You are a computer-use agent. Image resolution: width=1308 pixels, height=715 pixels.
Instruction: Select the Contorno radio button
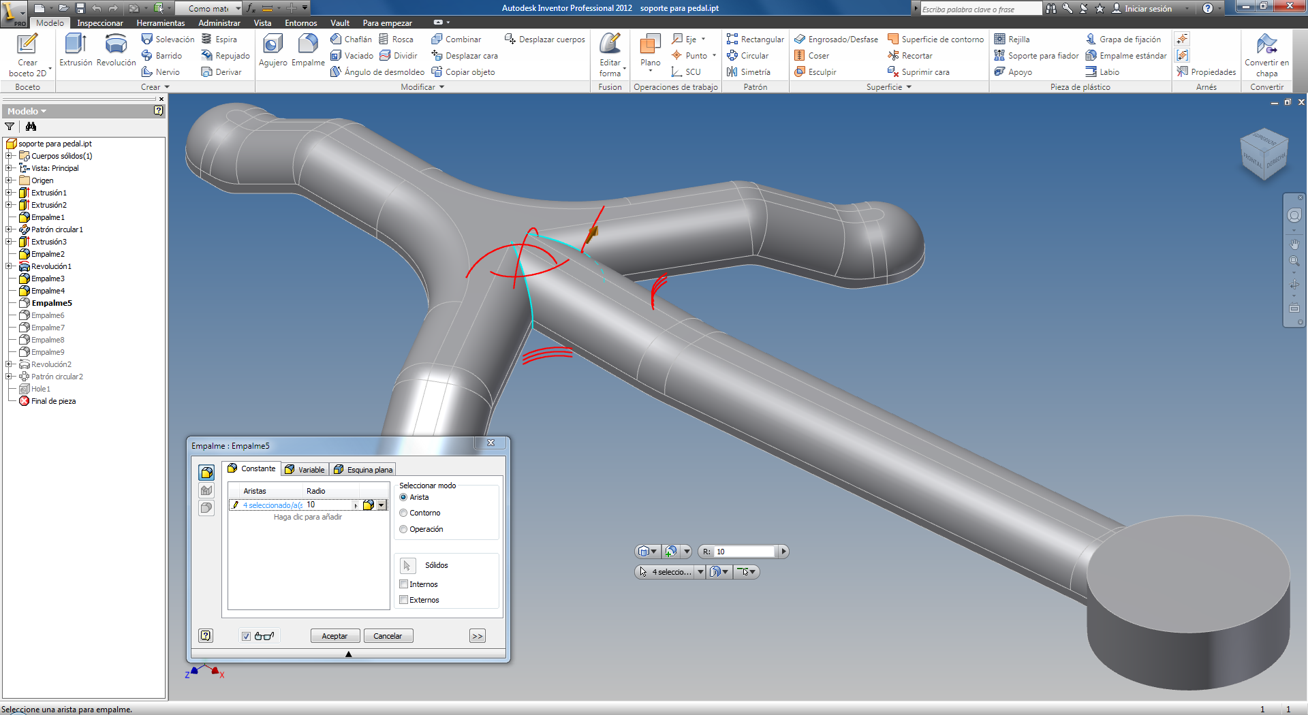click(x=403, y=513)
